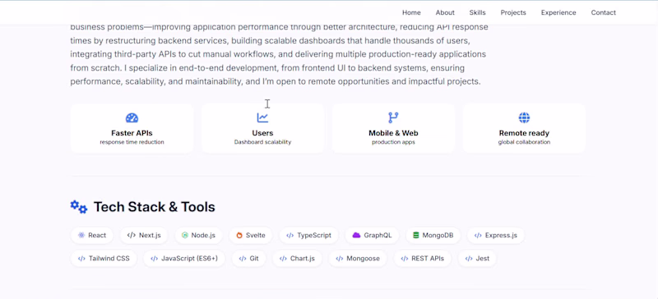Click the globe icon above Remote ready
Image resolution: width=658 pixels, height=299 pixels.
(524, 117)
